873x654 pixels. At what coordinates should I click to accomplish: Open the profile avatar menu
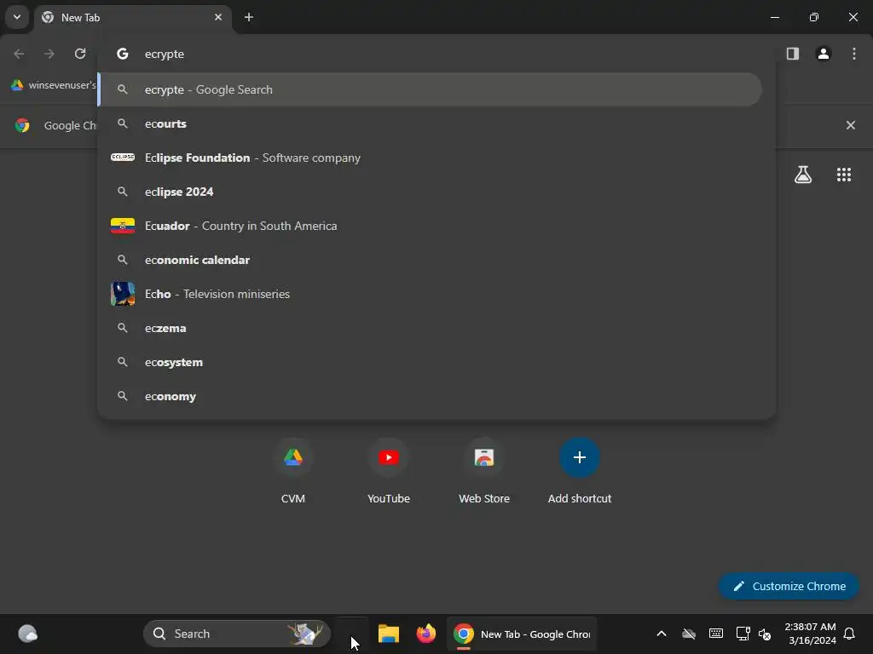pos(824,54)
